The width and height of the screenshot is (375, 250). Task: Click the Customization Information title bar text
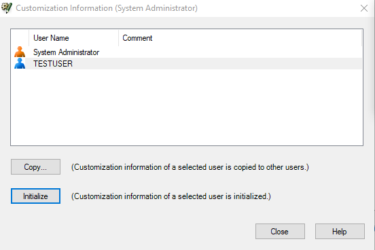[107, 8]
